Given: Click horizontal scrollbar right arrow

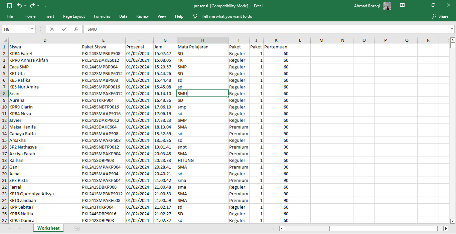Looking at the screenshot, I should (446, 228).
